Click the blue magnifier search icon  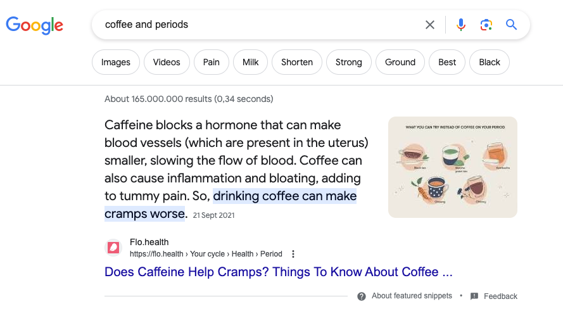(x=511, y=25)
